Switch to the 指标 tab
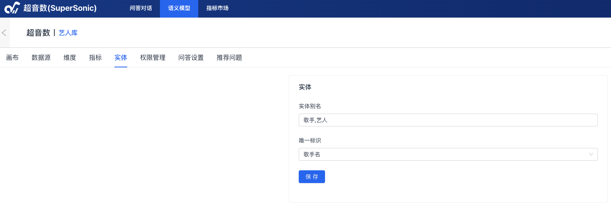This screenshot has width=611, height=205. click(95, 57)
